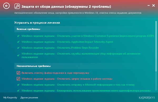Click the checkmark next to Problem Steps Recorder
This screenshot has height=102, width=158.
[x=18, y=48]
